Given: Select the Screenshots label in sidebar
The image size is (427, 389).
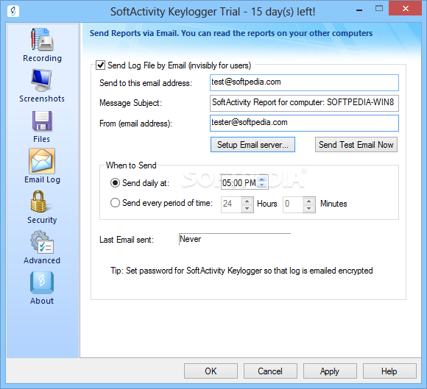Looking at the screenshot, I should [42, 99].
